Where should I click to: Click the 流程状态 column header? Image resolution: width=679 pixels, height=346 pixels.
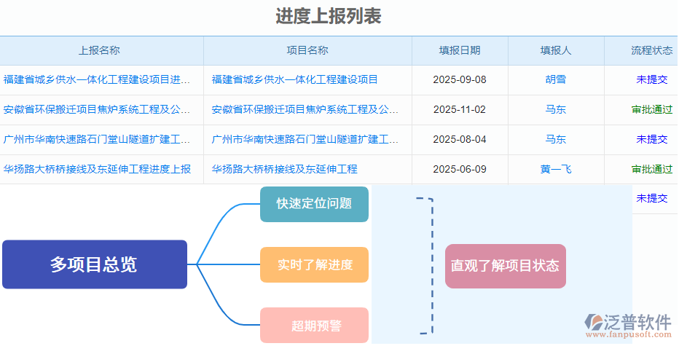coord(651,50)
